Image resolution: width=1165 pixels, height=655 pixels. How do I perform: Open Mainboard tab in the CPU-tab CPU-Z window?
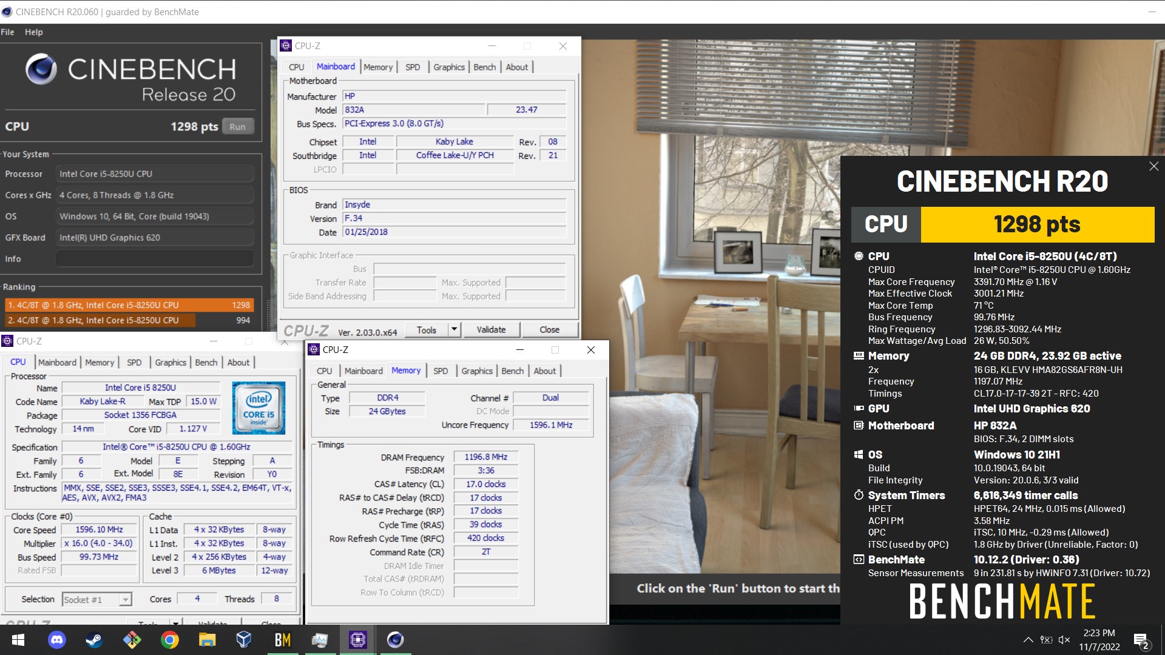point(57,363)
